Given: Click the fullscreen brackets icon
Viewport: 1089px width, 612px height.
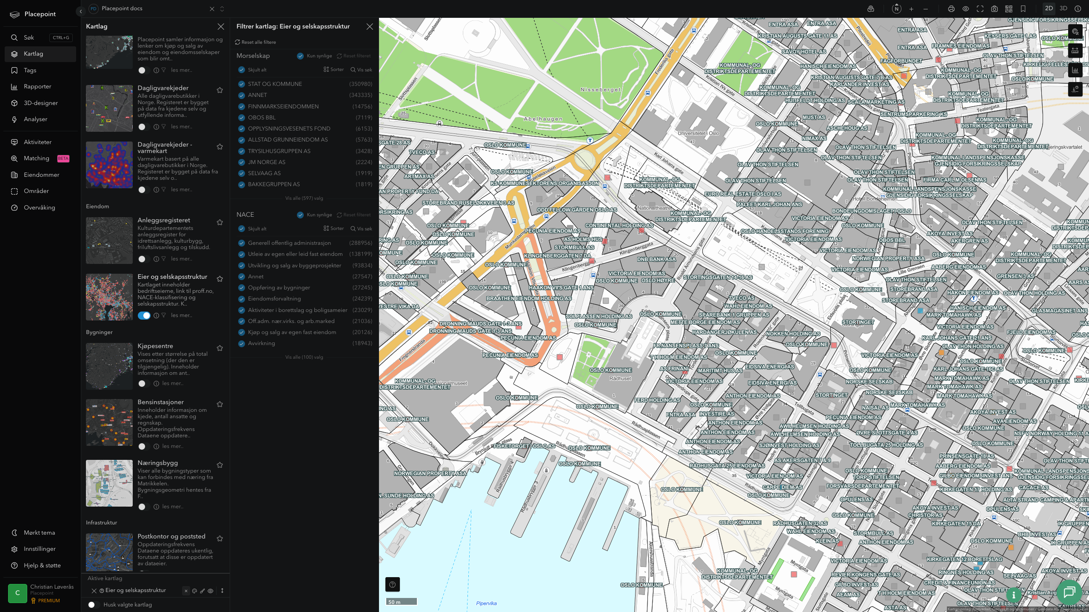Looking at the screenshot, I should [x=980, y=8].
